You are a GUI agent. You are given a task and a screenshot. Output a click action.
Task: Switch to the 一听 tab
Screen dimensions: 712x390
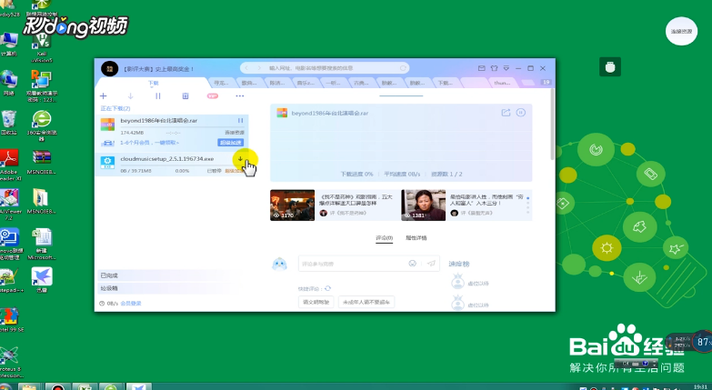[333, 83]
